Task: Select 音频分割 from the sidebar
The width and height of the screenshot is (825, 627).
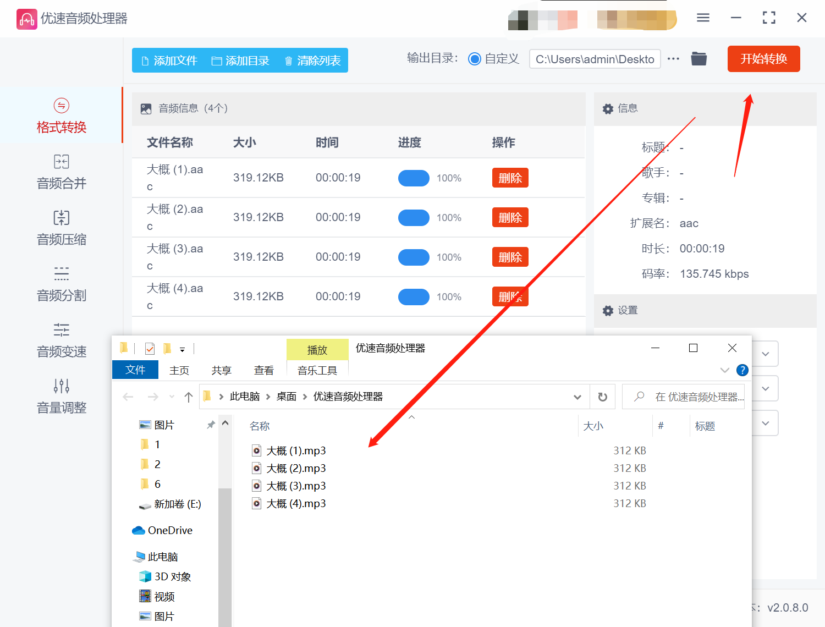Action: click(61, 284)
